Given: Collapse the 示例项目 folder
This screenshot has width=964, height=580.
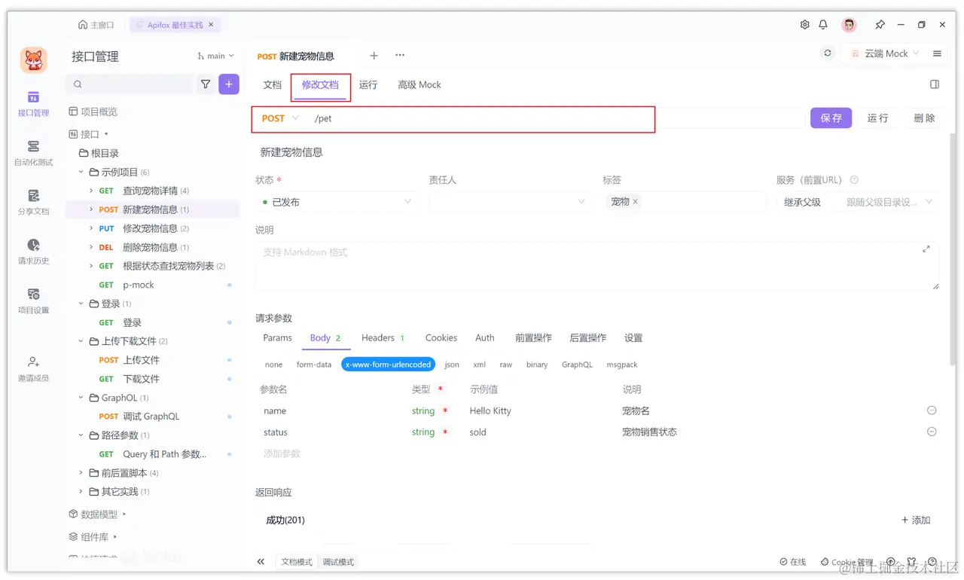Looking at the screenshot, I should point(81,171).
